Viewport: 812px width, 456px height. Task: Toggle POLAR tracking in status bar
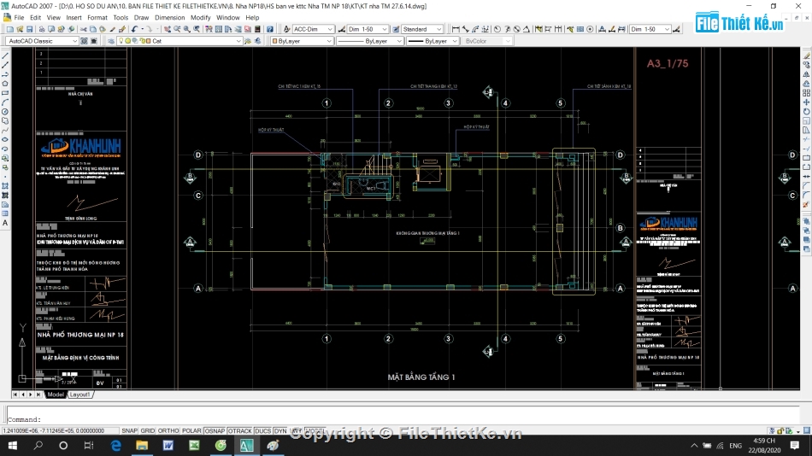pyautogui.click(x=191, y=430)
